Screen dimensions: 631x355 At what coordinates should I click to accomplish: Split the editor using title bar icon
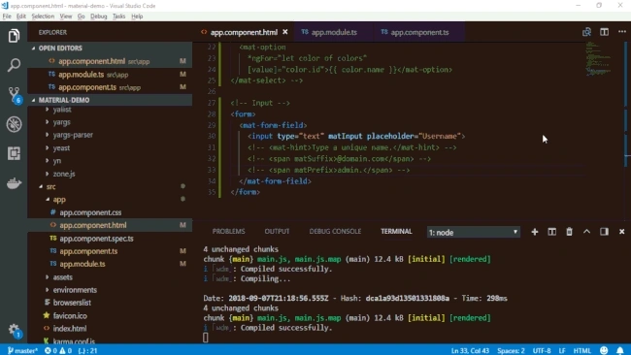[x=604, y=32]
